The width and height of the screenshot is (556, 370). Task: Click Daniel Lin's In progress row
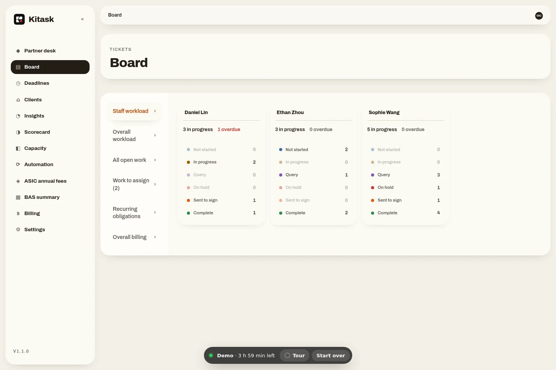tap(221, 162)
